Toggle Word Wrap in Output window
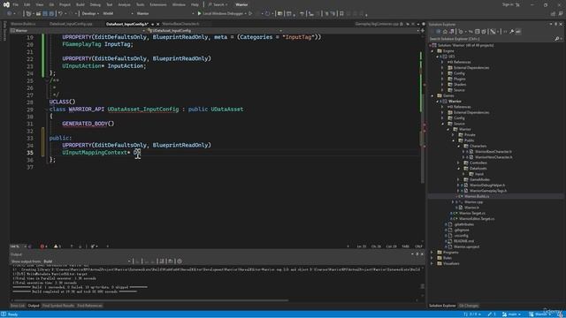The width and height of the screenshot is (566, 318). [171, 261]
